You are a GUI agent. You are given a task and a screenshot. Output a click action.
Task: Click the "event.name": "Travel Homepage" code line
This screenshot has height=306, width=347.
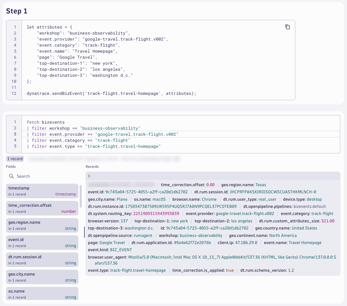(77, 51)
